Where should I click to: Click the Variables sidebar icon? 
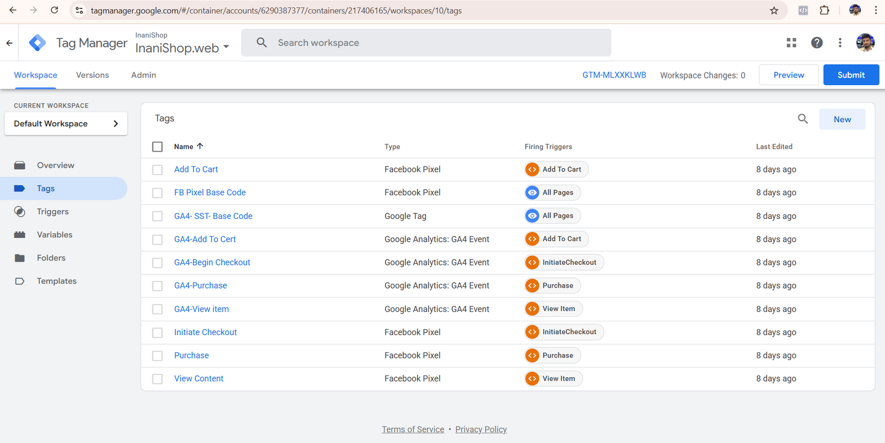20,235
